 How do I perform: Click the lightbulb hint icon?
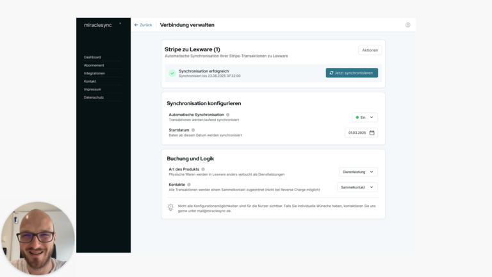170,208
